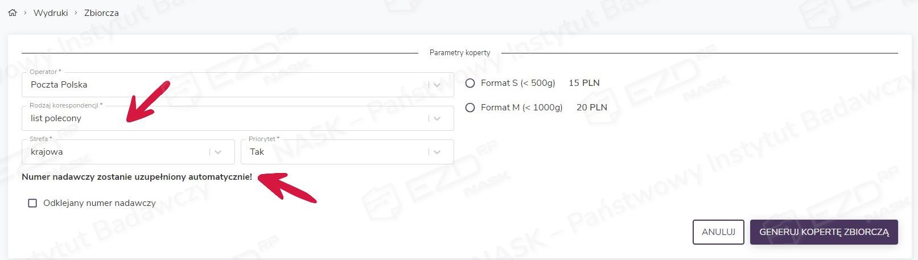Go to Zbiorcza breadcrumb item
918x260 pixels.
[x=101, y=13]
